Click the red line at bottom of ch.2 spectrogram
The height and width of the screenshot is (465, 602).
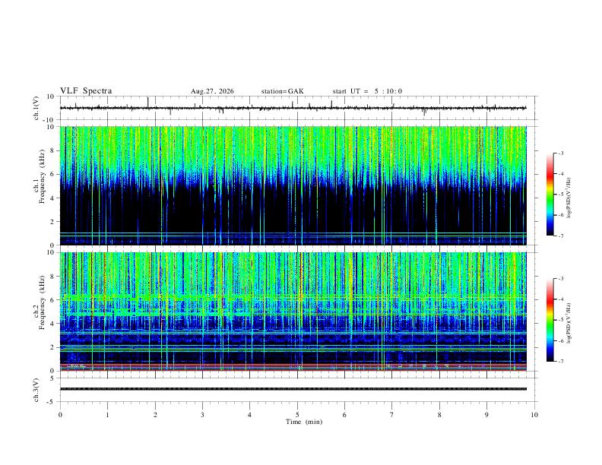point(293,370)
